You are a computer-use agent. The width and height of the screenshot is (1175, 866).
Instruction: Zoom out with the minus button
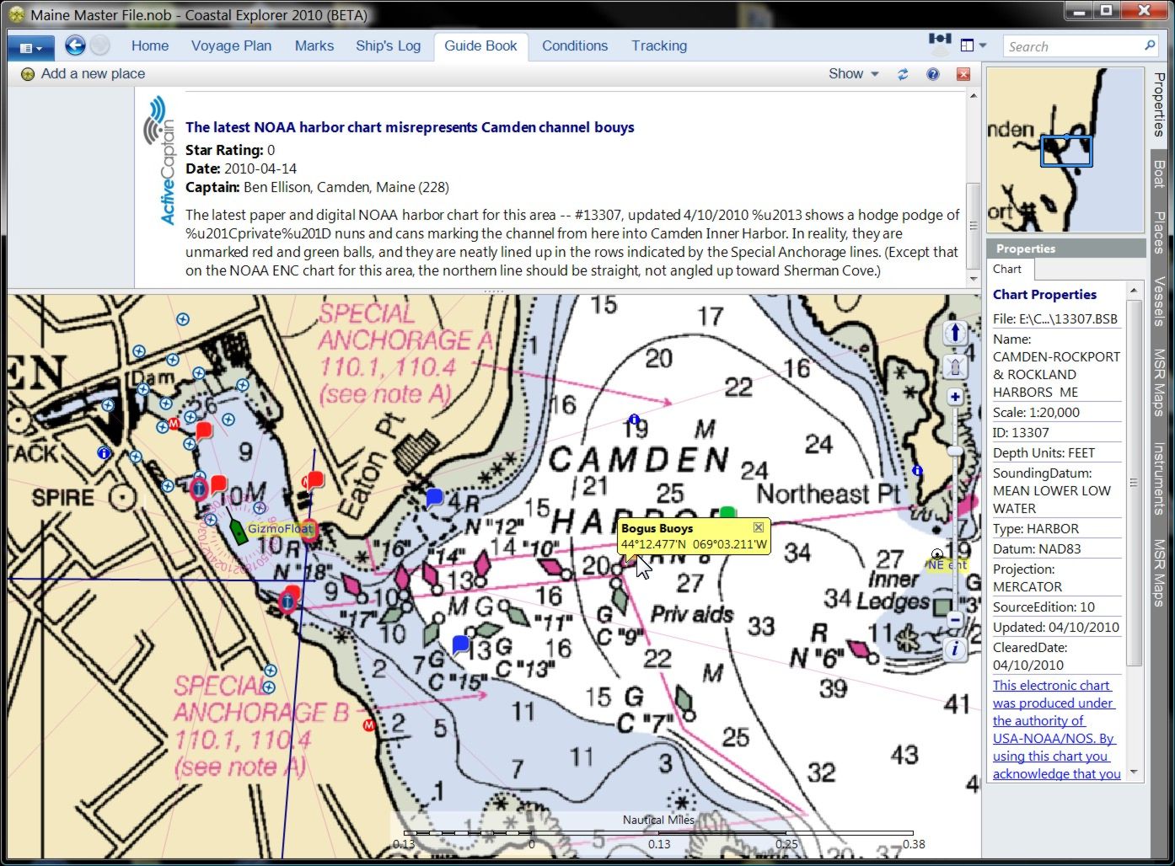pyautogui.click(x=955, y=620)
